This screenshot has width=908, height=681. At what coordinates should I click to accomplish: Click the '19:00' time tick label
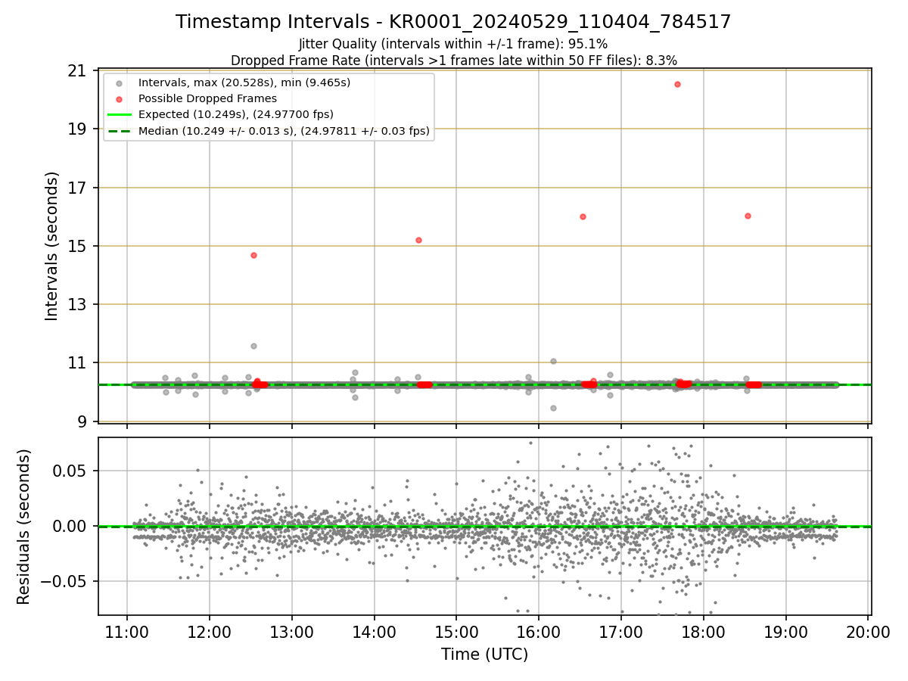[x=786, y=632]
